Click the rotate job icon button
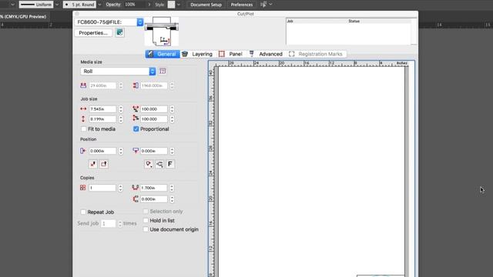Screen dimensions: 493x277 pos(104,164)
